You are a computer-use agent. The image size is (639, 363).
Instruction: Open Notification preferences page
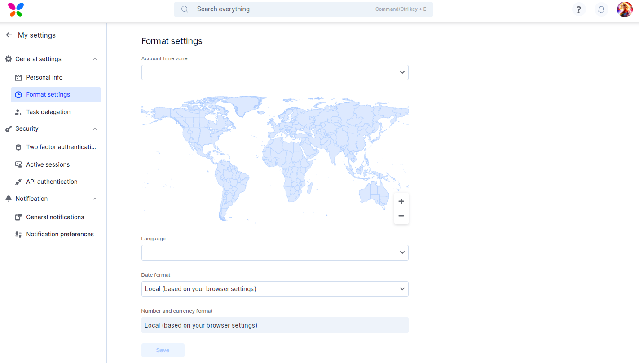[x=56, y=234]
